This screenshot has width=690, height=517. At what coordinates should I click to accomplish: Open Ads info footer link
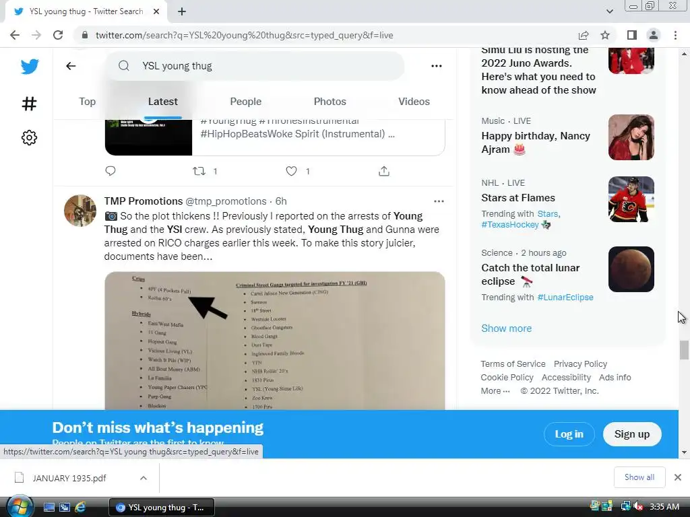click(x=615, y=377)
